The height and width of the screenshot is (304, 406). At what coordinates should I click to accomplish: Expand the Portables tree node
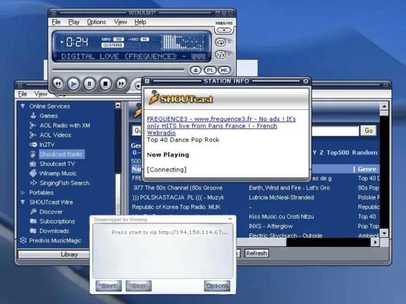tap(23, 193)
